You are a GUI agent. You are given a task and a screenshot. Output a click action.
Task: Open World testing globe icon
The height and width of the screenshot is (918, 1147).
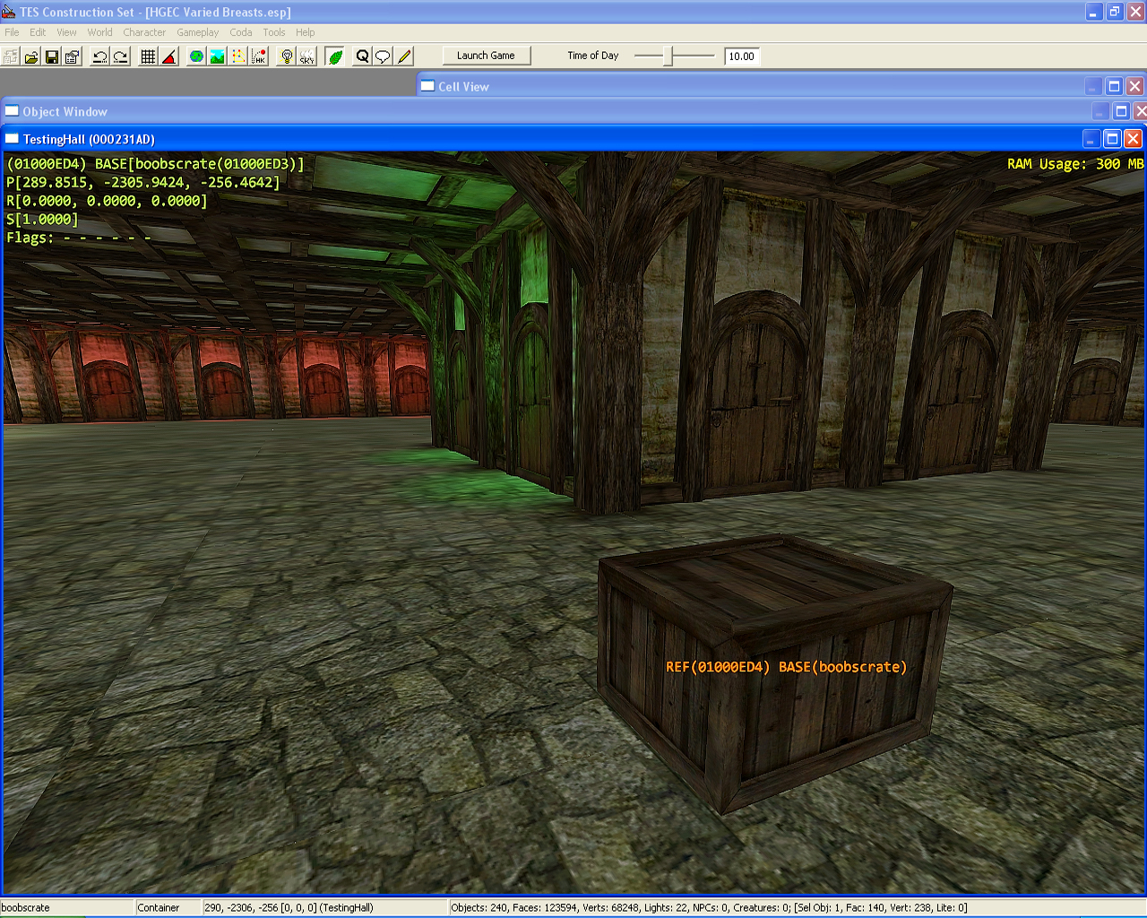[x=196, y=56]
